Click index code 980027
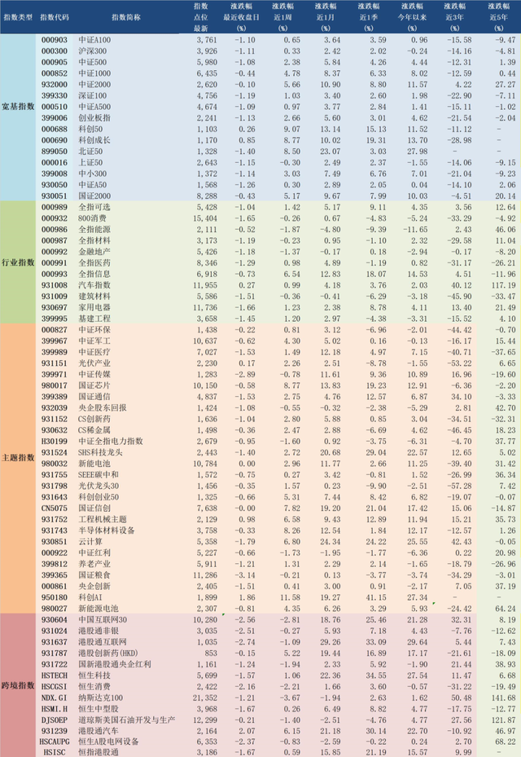 (54, 609)
